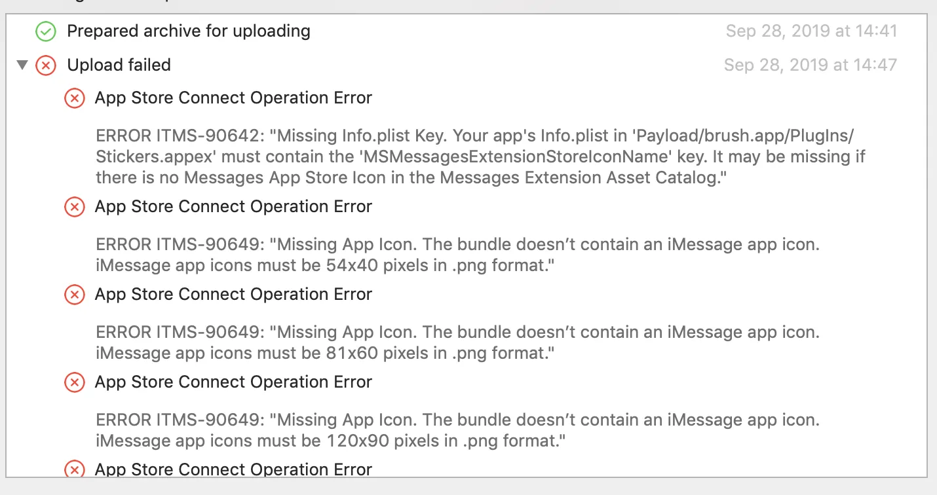937x495 pixels.
Task: Click the green checkmark success icon
Action: [46, 31]
